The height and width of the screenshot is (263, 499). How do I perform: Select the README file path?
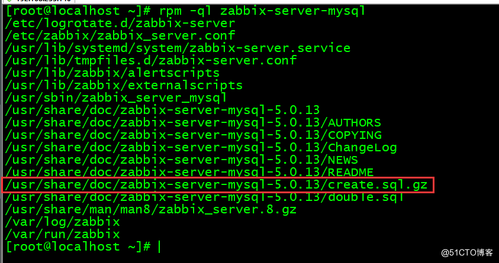pos(189,172)
